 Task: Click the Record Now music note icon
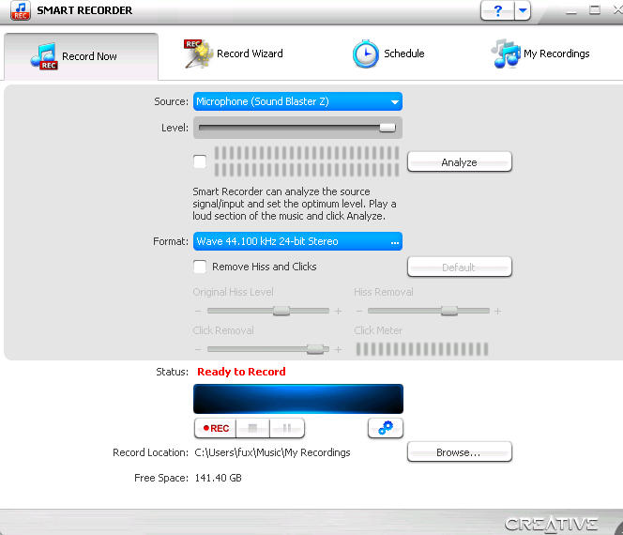pyautogui.click(x=43, y=57)
